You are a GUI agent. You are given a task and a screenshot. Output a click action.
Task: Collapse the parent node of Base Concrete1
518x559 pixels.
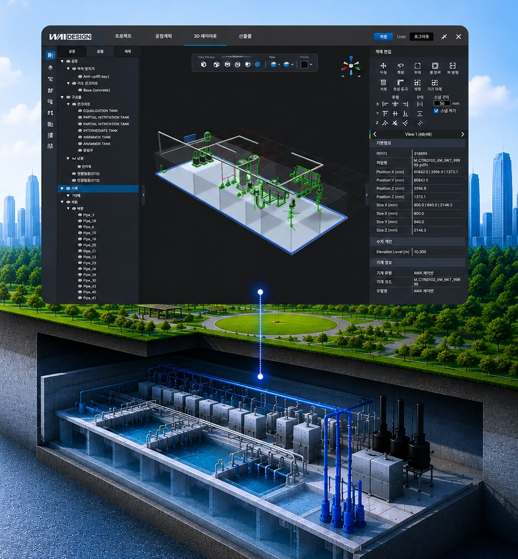69,84
